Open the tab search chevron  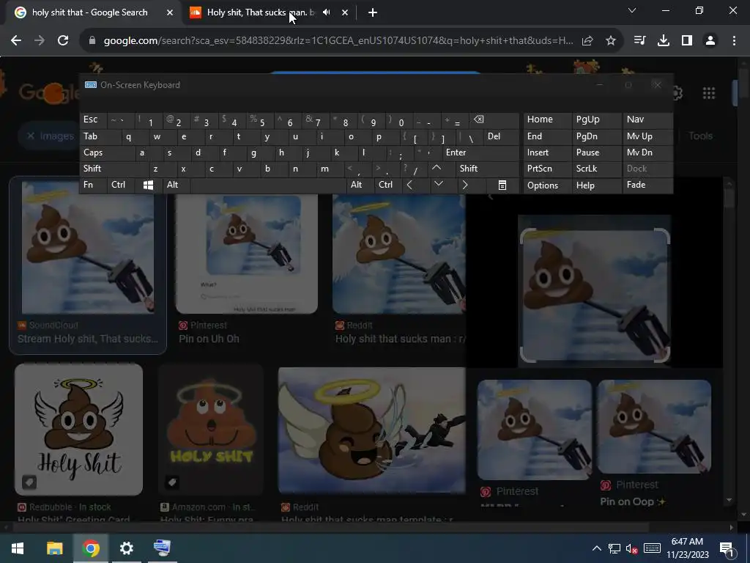[632, 10]
